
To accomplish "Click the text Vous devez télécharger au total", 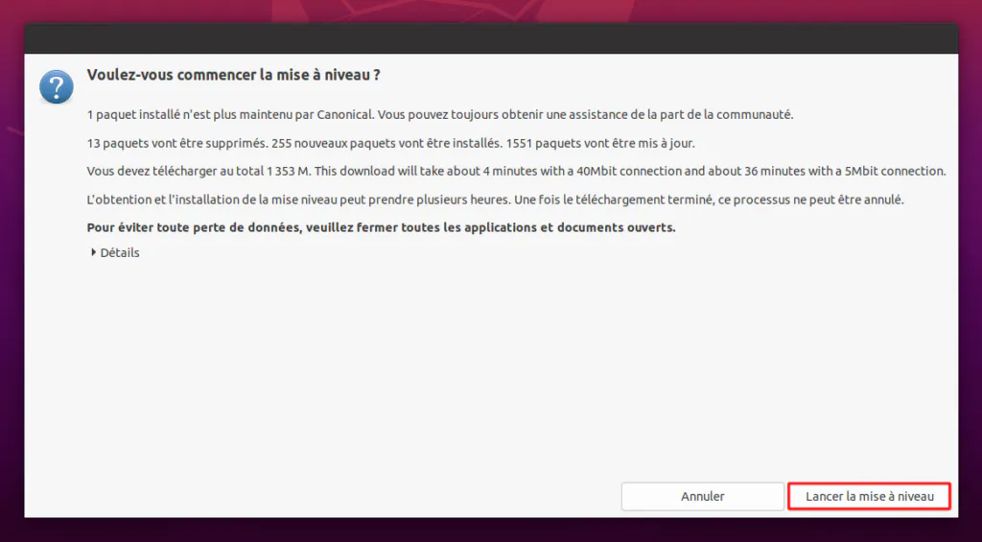I will (175, 171).
